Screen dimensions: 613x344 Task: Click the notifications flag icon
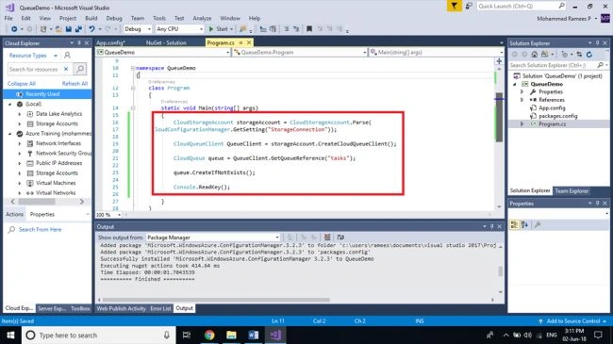pos(454,6)
